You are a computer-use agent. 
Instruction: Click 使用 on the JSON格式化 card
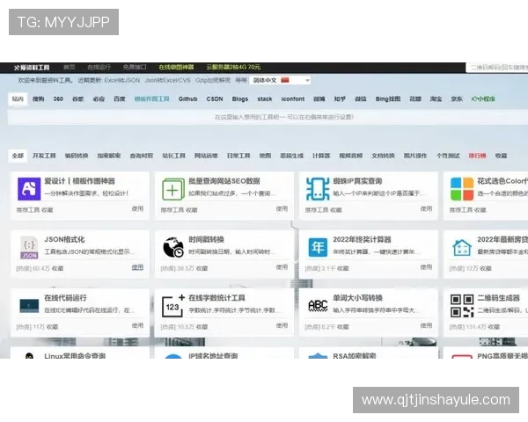tap(137, 267)
